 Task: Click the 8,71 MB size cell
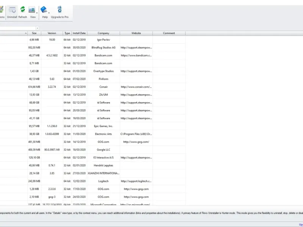click(34, 63)
